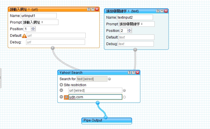Close the URL input module
Image resolution: width=210 pixels, height=129 pixels.
point(97,9)
